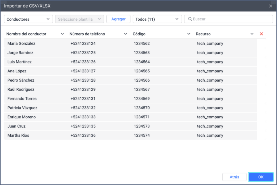Click phone number +5241233131
Screen dimensions: 277x185
tap(83, 99)
